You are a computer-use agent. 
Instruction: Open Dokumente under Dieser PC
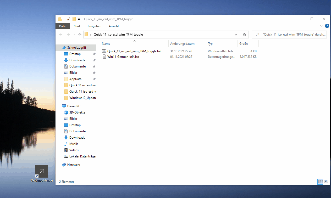[78, 131]
